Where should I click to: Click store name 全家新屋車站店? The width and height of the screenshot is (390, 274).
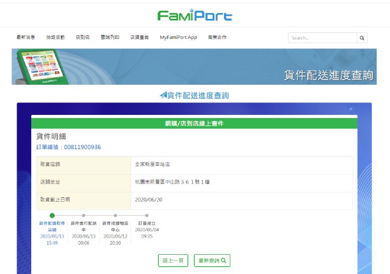[152, 164]
